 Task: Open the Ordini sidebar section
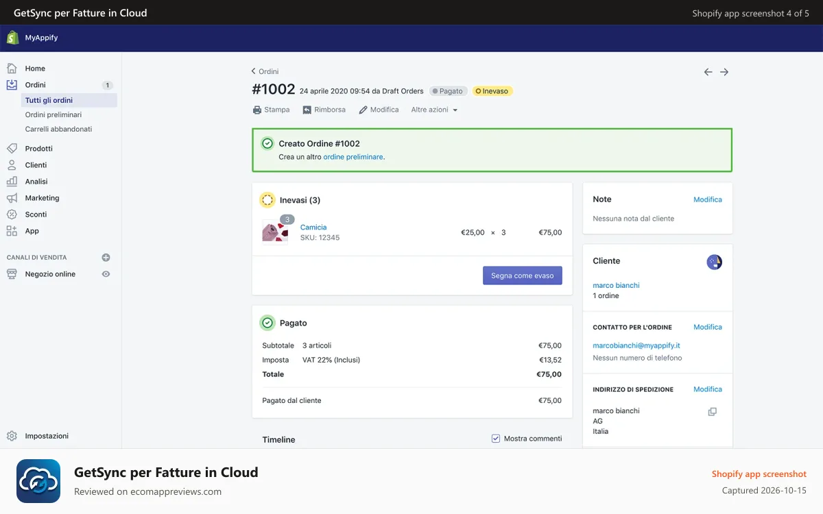(36, 85)
